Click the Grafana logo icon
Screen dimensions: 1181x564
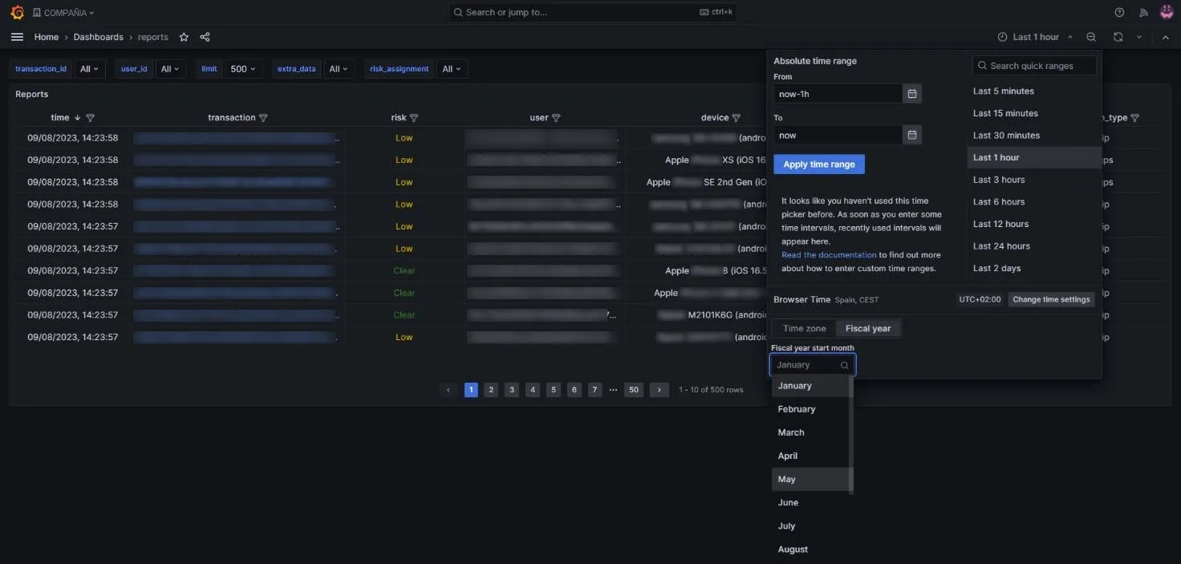(x=17, y=12)
